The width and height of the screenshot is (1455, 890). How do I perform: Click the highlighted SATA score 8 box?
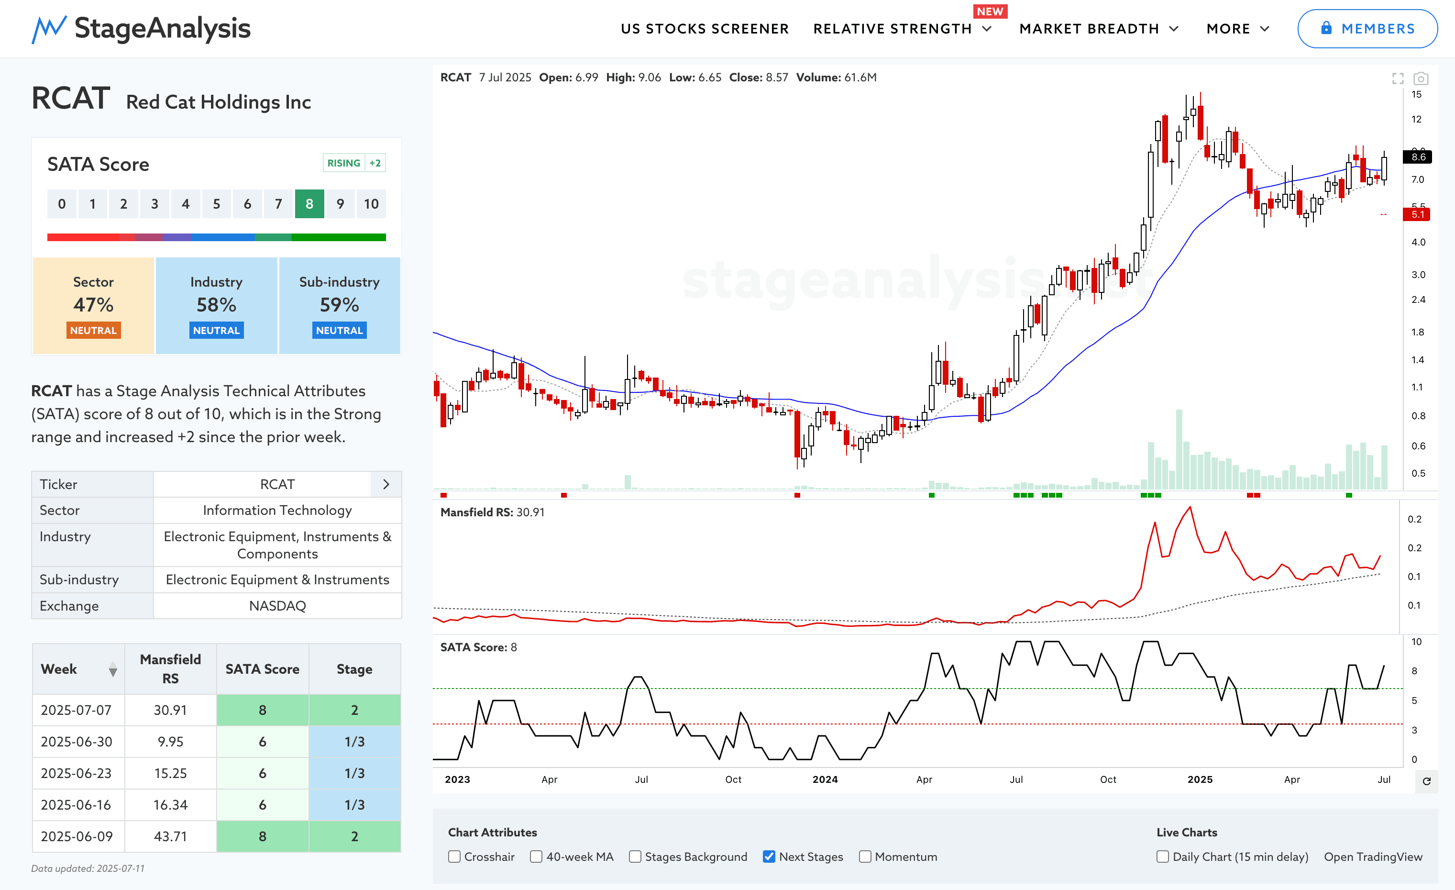(309, 204)
